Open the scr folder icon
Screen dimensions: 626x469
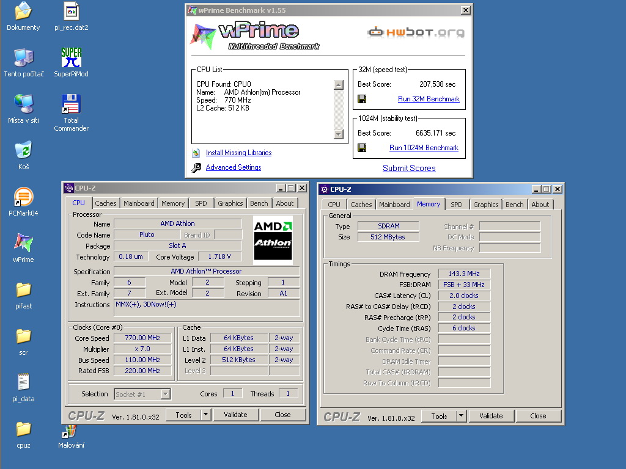[24, 336]
